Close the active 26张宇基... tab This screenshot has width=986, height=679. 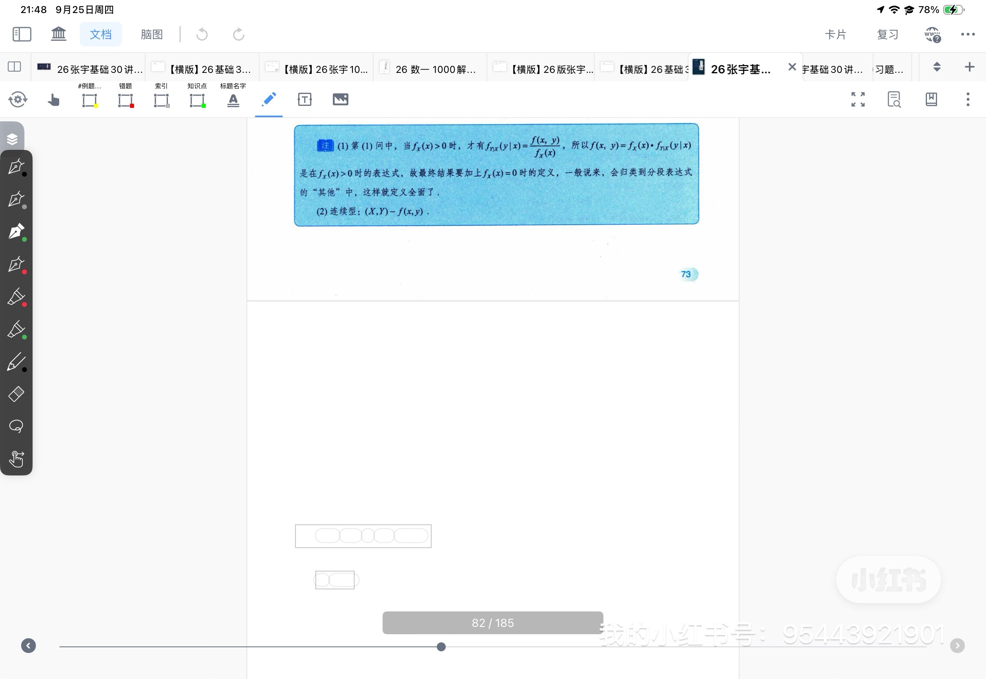[792, 67]
